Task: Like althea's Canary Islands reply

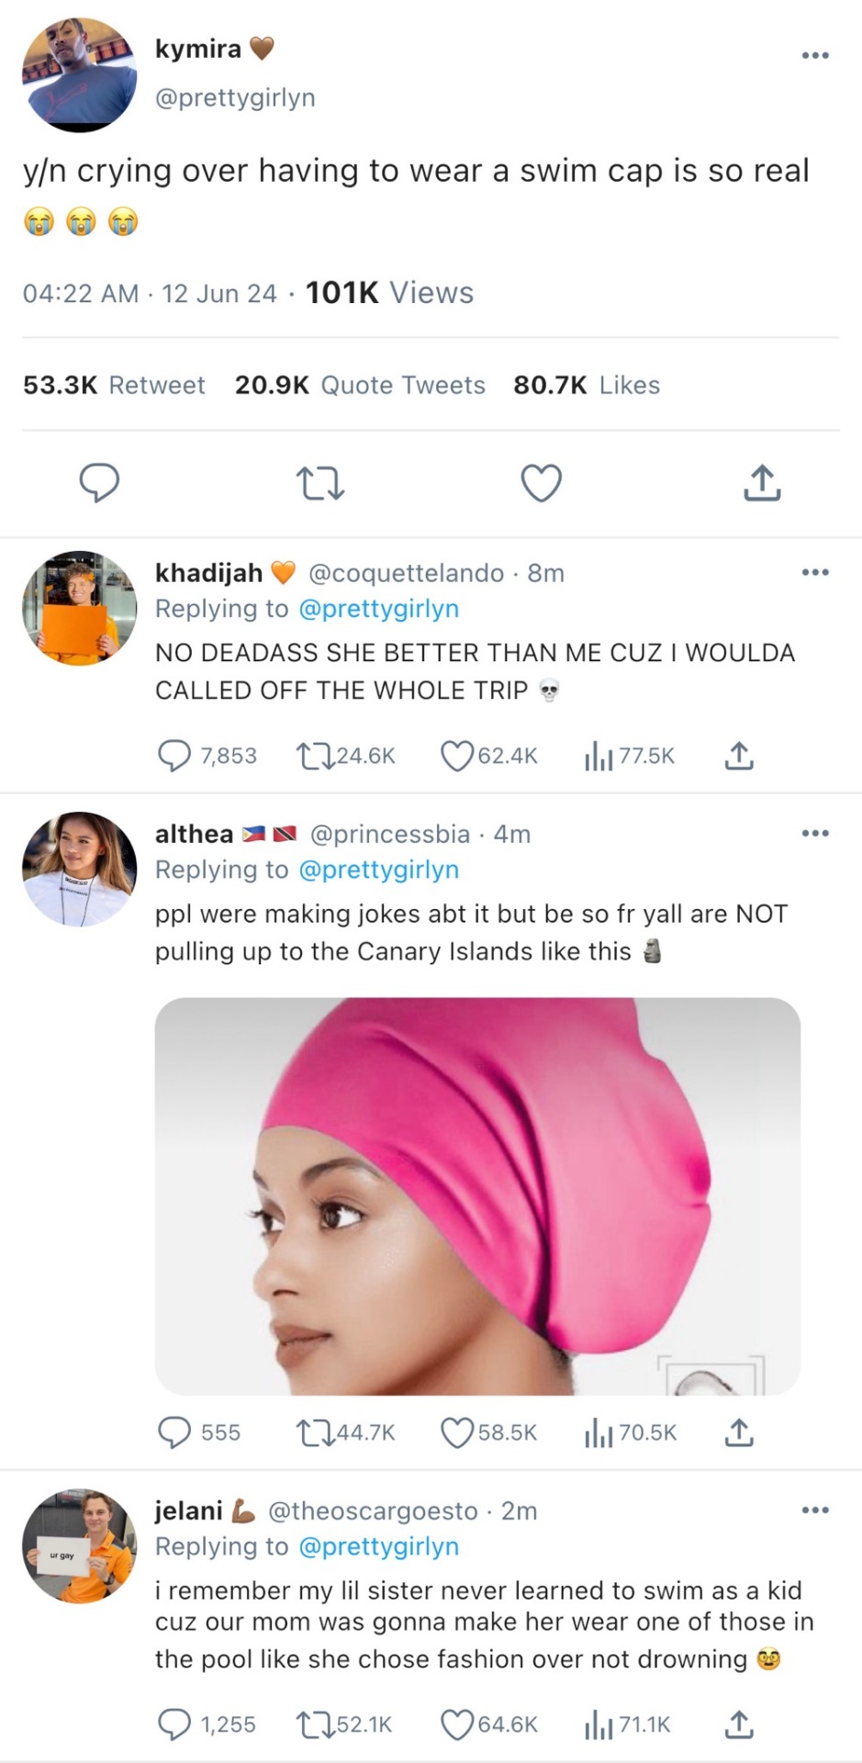Action: pyautogui.click(x=457, y=1432)
